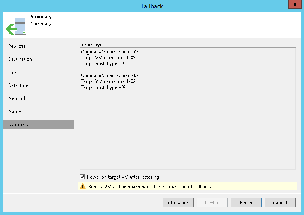Click the Next button
The image size is (304, 215).
[x=212, y=203]
